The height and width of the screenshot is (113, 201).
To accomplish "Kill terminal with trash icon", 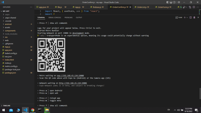I will 194,18.
